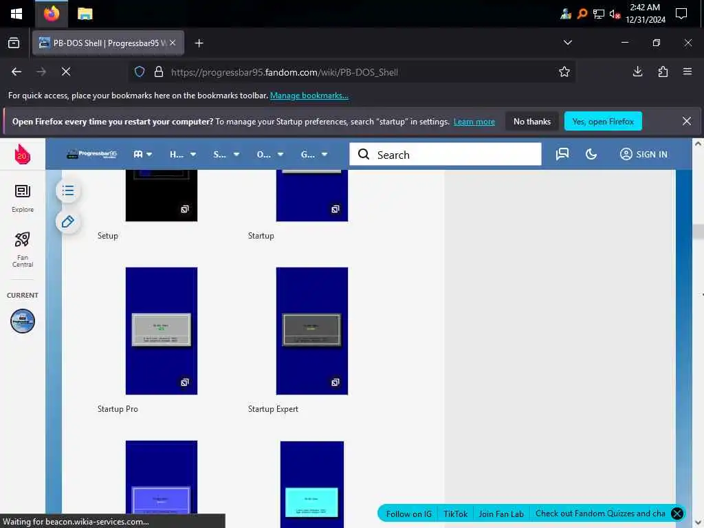Image resolution: width=704 pixels, height=528 pixels.
Task: Open the table of contents button
Action: tap(68, 191)
